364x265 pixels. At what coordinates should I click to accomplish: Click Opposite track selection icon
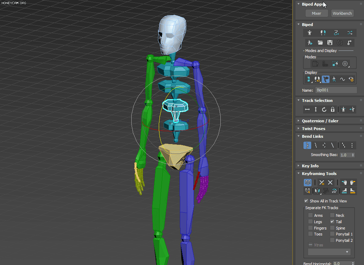point(352,109)
